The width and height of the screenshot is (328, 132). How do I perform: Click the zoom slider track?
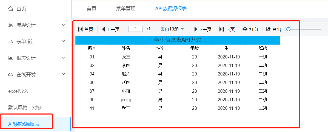coord(304,29)
